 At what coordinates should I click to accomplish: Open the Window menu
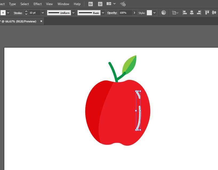(x=63, y=4)
